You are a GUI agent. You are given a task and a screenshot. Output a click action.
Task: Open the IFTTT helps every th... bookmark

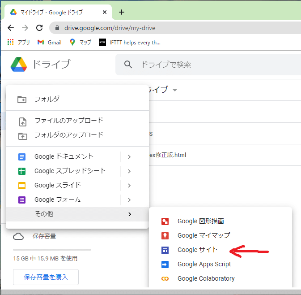click(x=130, y=42)
